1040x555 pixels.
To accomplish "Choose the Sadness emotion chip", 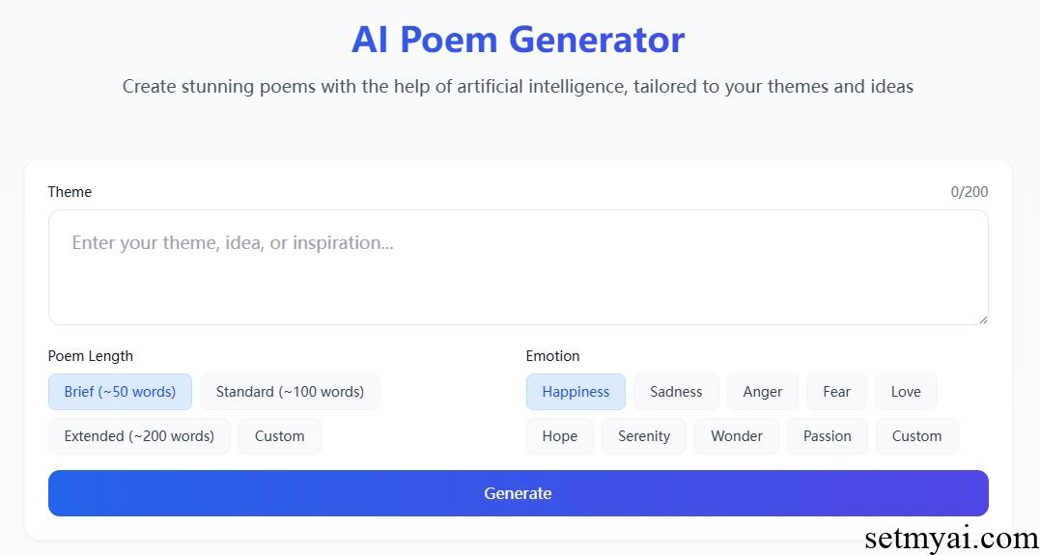I will point(676,392).
